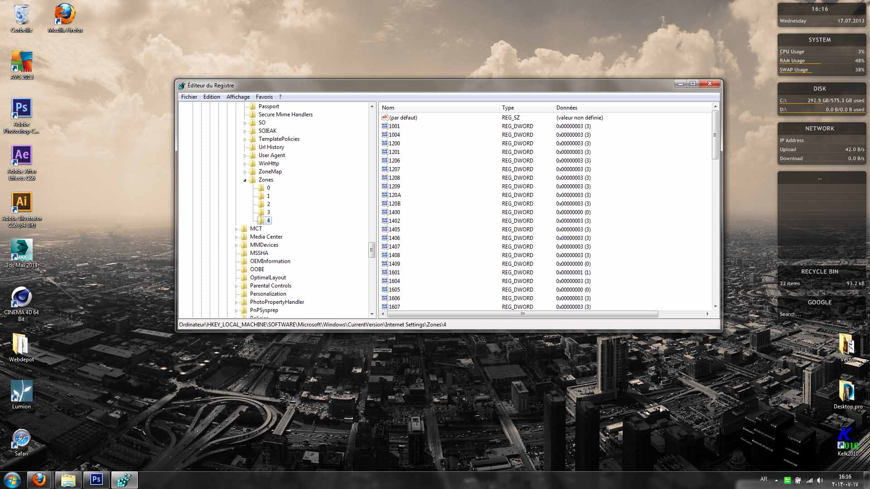Click the RAM Usage bar in widget

click(x=822, y=61)
